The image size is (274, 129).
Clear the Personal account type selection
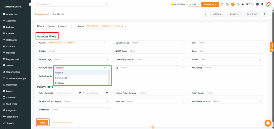coord(105,68)
